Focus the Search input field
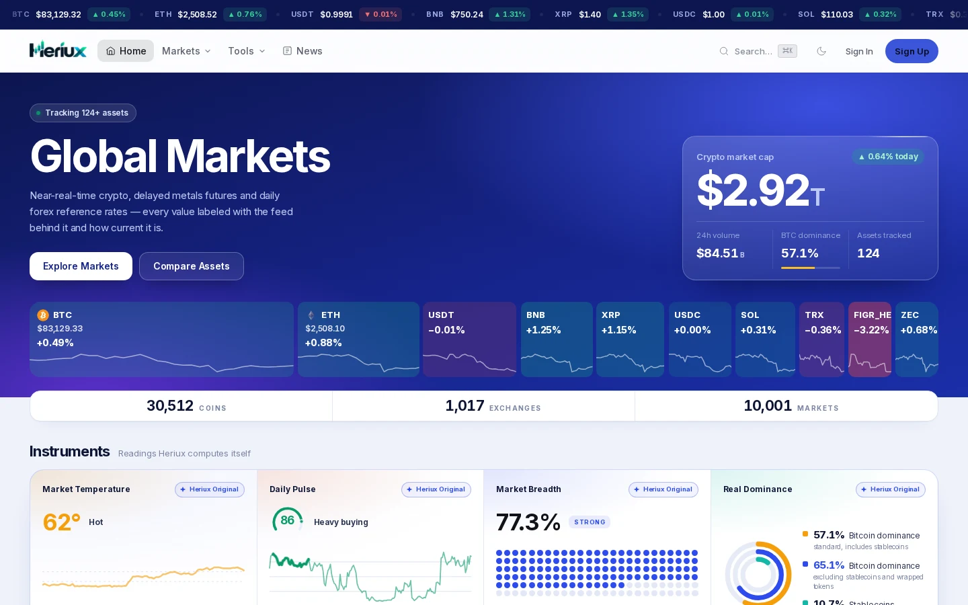Viewport: 968px width, 605px height. tap(758, 51)
